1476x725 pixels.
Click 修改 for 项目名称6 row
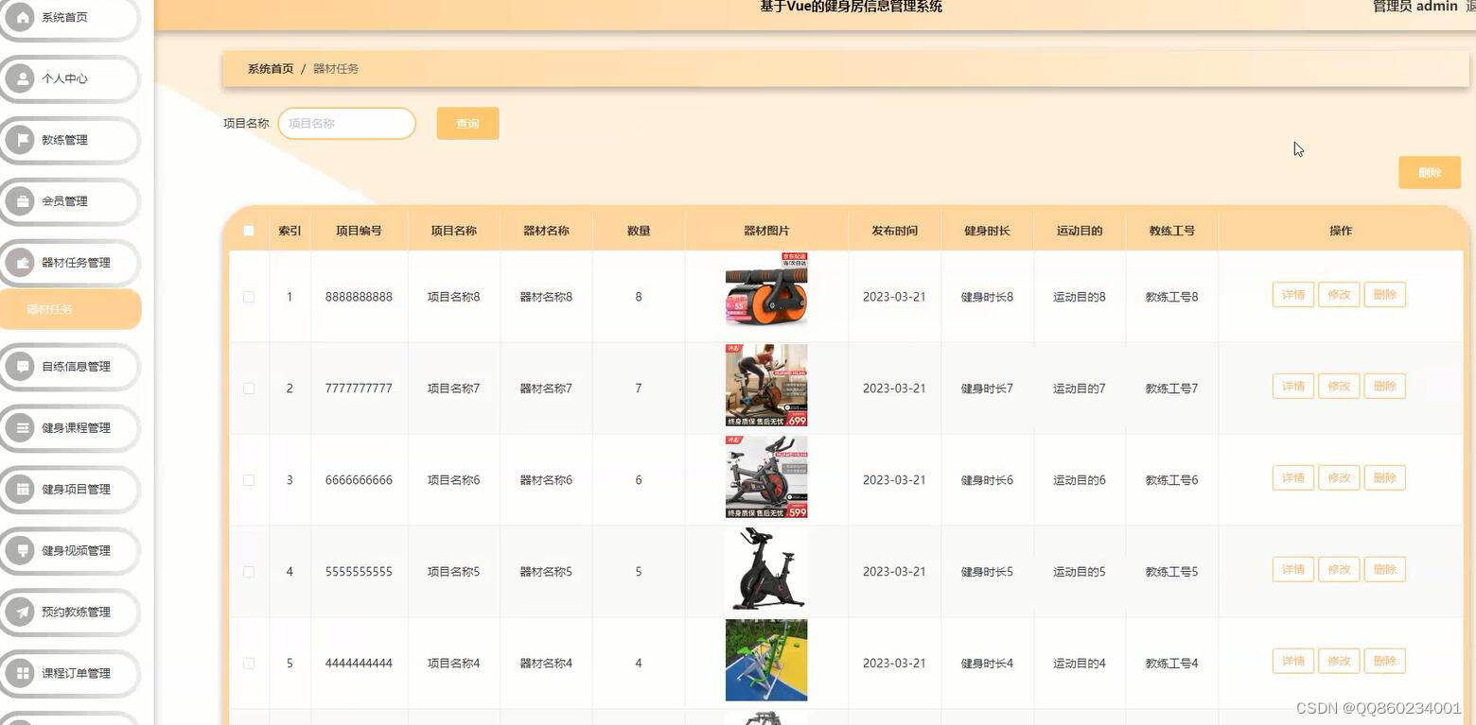coord(1339,478)
